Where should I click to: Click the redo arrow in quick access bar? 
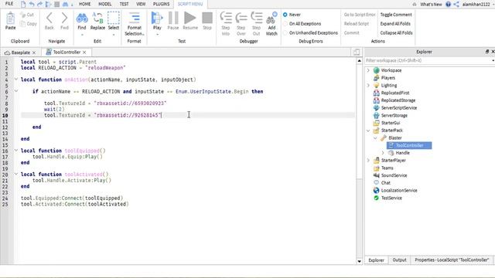click(x=39, y=4)
